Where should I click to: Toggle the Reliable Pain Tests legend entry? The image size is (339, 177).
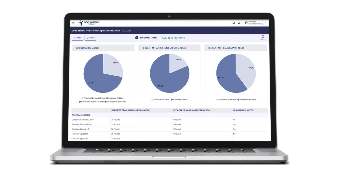click(248, 99)
